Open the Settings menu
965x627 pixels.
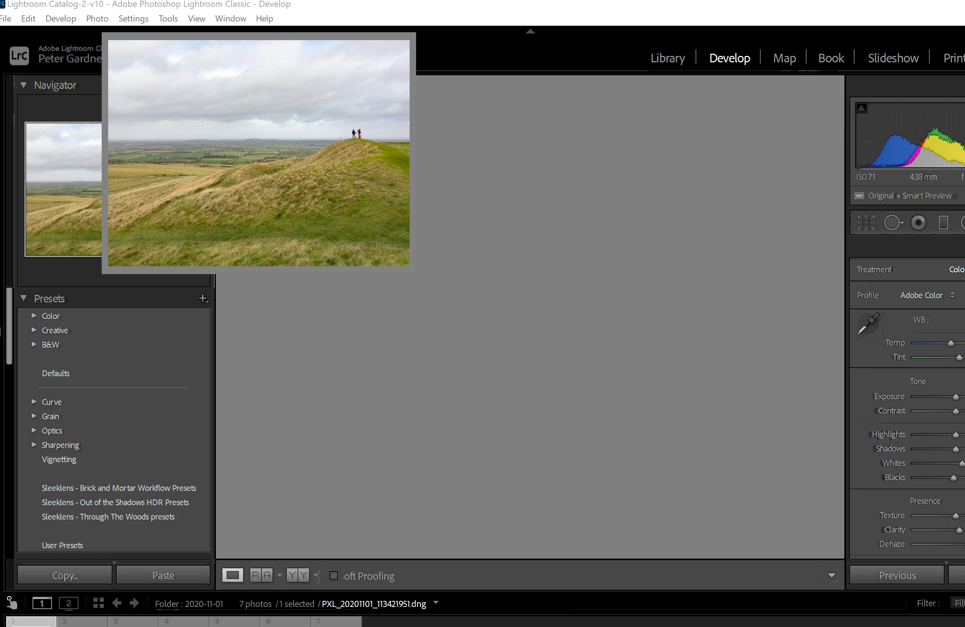tap(133, 19)
